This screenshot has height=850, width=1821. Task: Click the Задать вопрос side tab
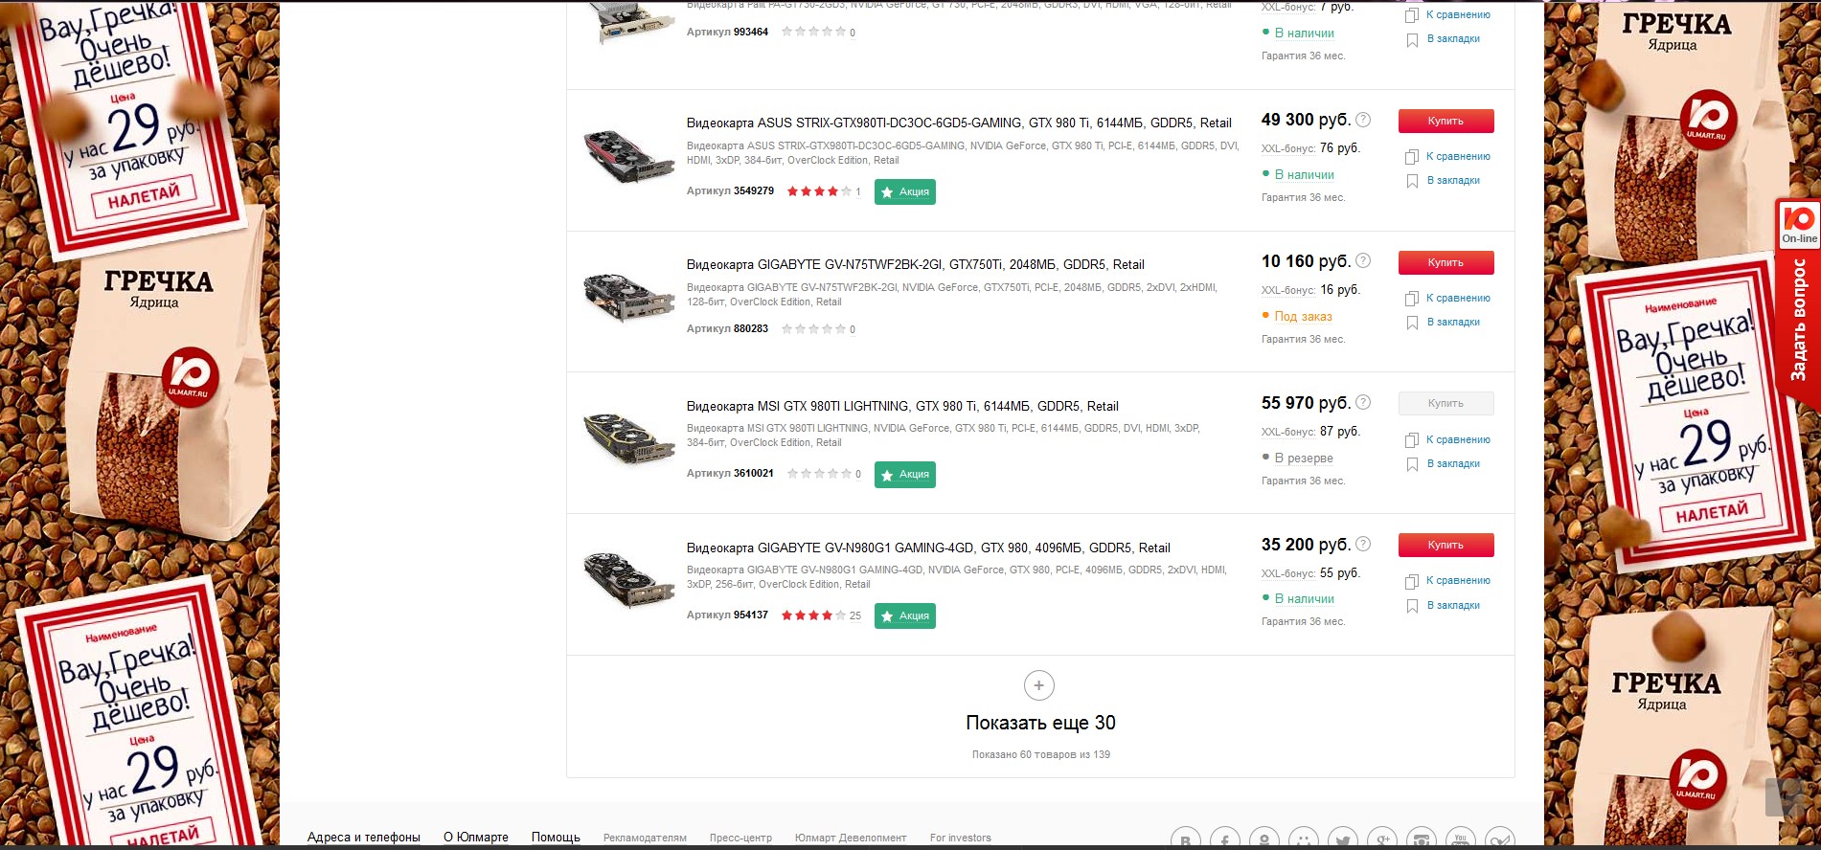tap(1798, 320)
